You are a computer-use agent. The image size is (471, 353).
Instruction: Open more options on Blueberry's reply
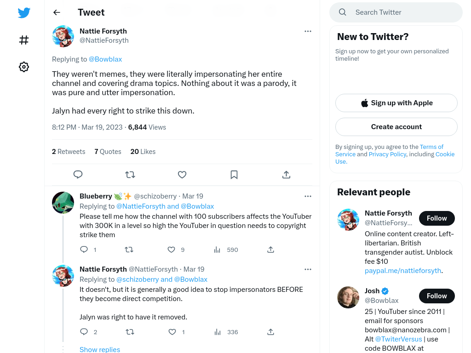click(x=308, y=196)
